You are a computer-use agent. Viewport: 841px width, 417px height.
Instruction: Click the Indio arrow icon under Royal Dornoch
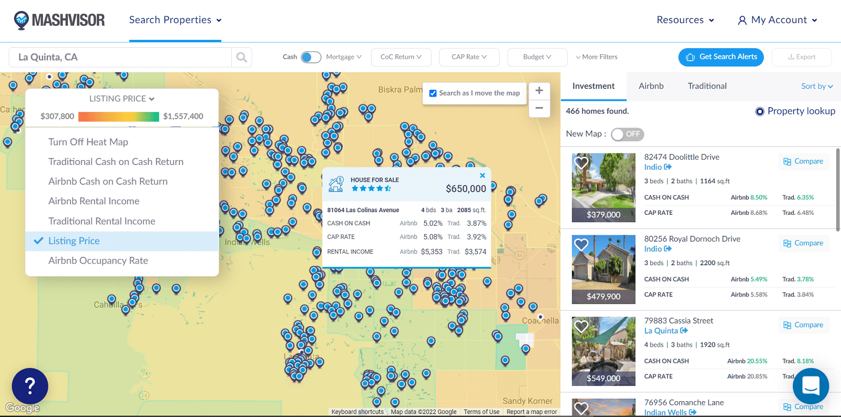pos(668,249)
